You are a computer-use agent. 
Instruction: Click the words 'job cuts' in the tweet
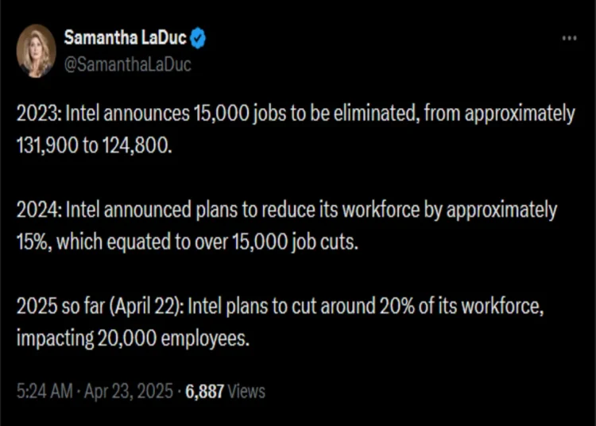coord(325,242)
